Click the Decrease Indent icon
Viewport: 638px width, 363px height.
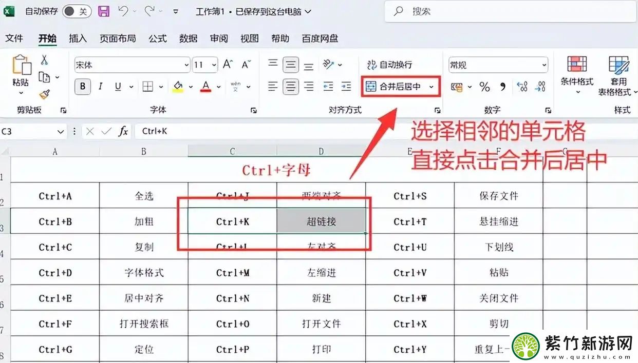tap(328, 87)
